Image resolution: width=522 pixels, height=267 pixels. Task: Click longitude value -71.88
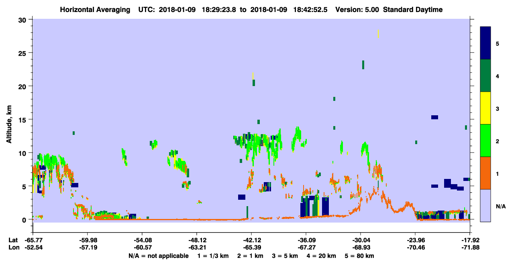coord(470,248)
